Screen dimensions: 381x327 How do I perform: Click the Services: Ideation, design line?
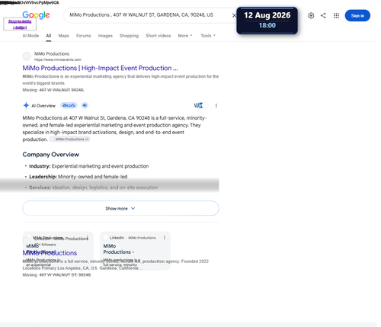point(93,188)
